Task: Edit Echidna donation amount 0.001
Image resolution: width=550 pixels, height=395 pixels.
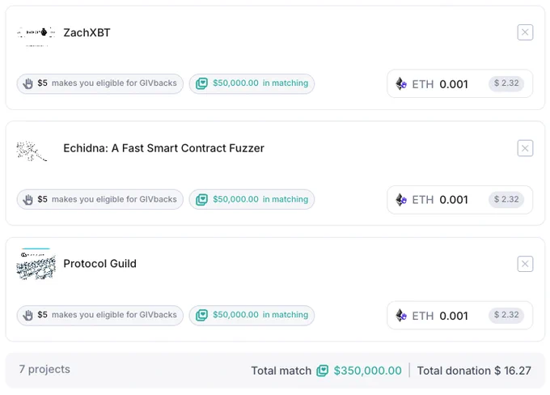Action: [x=454, y=199]
